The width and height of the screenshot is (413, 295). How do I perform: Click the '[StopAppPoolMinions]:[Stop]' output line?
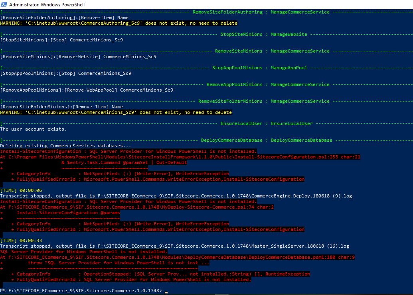(x=65, y=73)
